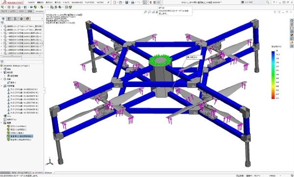
Task: Open the crosshair DimXpert manager tab icon
Action: tap(22, 19)
